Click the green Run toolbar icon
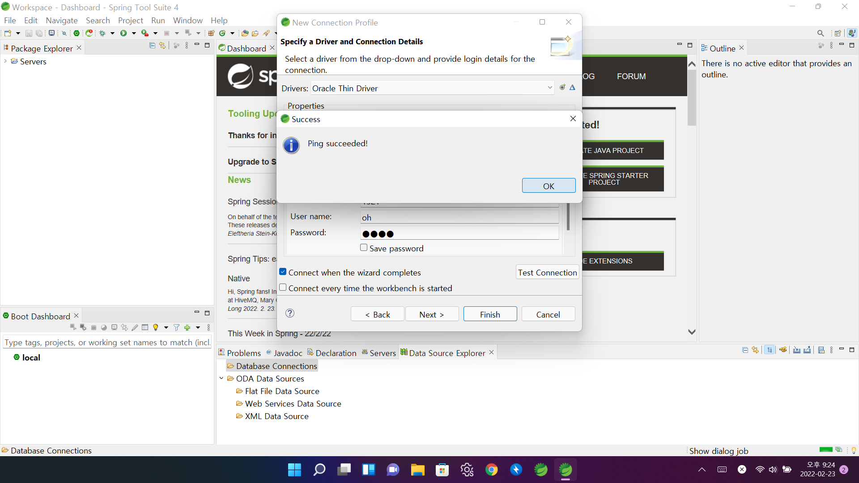The height and width of the screenshot is (483, 859). tap(123, 33)
